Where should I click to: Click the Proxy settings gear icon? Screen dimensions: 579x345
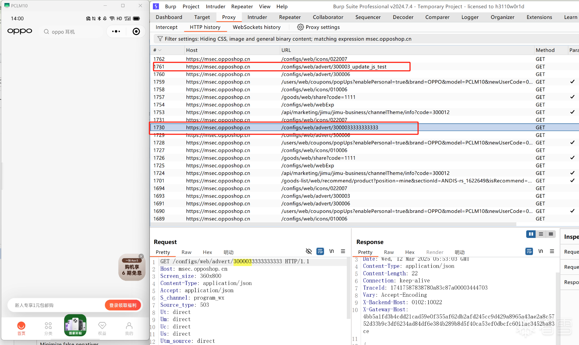(x=300, y=27)
